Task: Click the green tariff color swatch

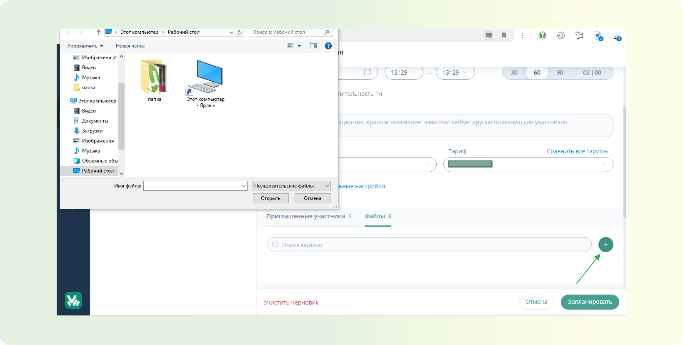Action: [470, 164]
